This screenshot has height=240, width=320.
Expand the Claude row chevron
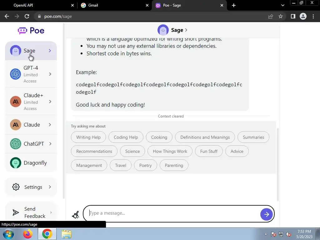[x=50, y=125]
